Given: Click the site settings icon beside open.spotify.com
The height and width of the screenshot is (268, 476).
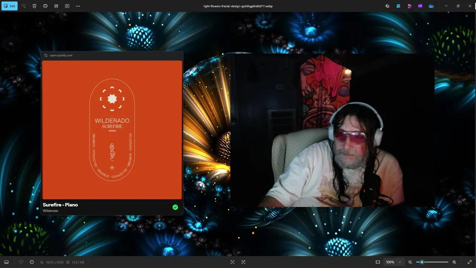Looking at the screenshot, I should pyautogui.click(x=46, y=55).
